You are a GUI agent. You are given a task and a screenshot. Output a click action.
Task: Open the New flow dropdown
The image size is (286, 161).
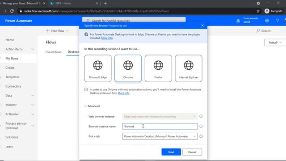click(x=57, y=31)
